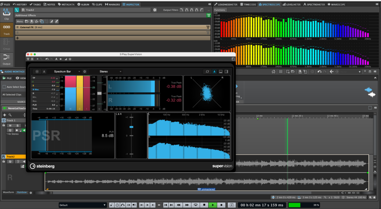Click the add effect plus row
This screenshot has height=209, width=381.
[x=113, y=38]
